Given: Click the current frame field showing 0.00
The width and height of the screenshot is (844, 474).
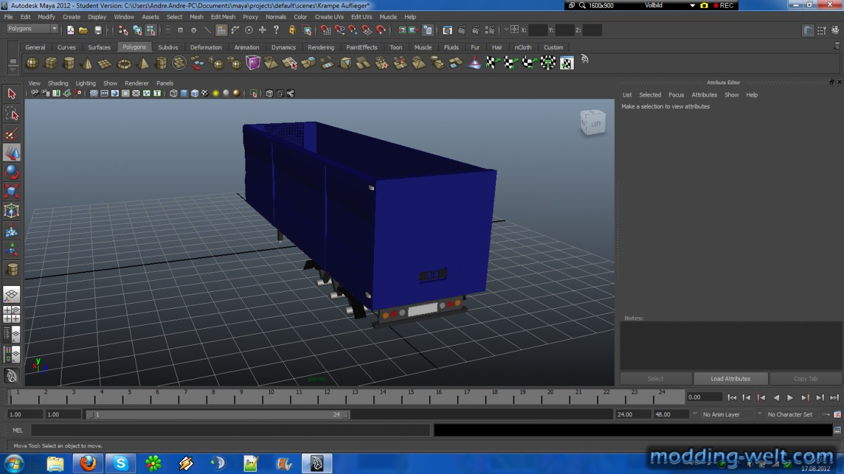Looking at the screenshot, I should 704,397.
